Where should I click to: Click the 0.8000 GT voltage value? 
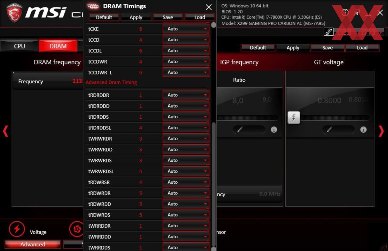pyautogui.click(x=329, y=100)
